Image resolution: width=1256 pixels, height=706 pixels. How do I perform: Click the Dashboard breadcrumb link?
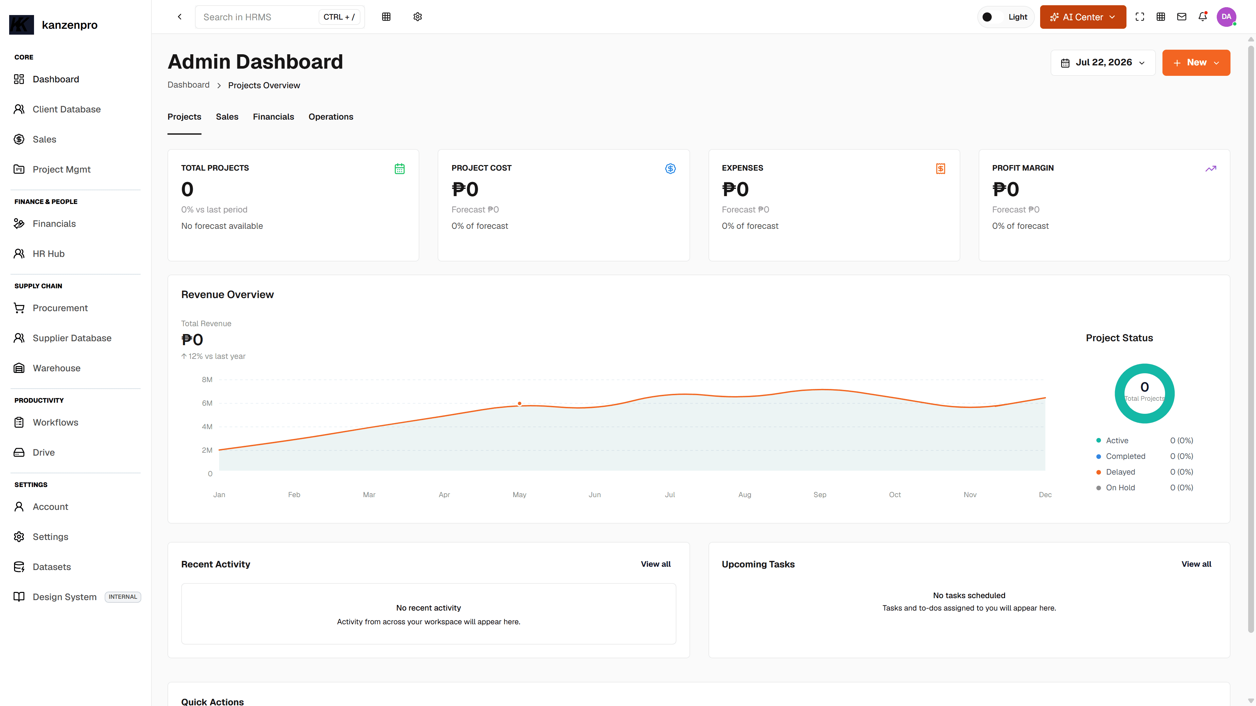tap(189, 85)
